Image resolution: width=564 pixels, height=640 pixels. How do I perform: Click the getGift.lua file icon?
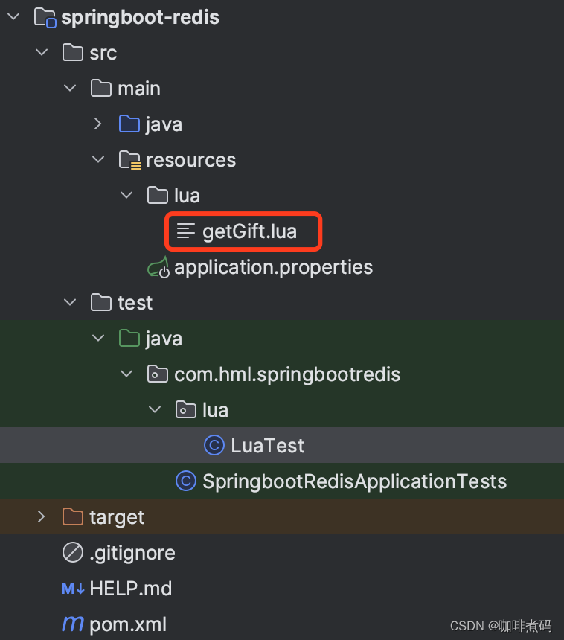tap(186, 231)
